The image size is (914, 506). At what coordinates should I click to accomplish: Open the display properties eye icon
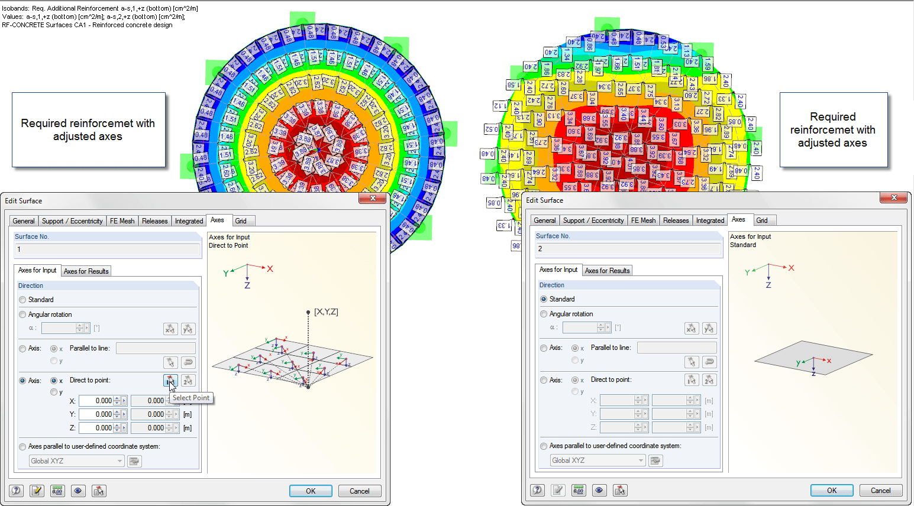point(77,491)
